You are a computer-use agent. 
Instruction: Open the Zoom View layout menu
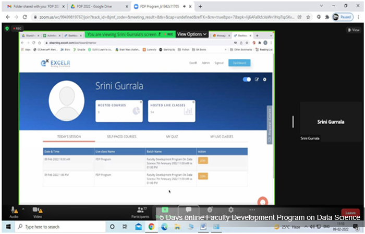354,30
